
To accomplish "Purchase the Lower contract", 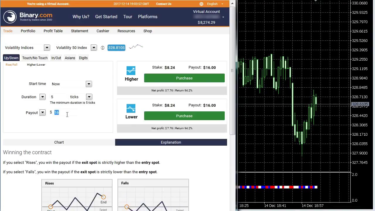I will click(184, 116).
